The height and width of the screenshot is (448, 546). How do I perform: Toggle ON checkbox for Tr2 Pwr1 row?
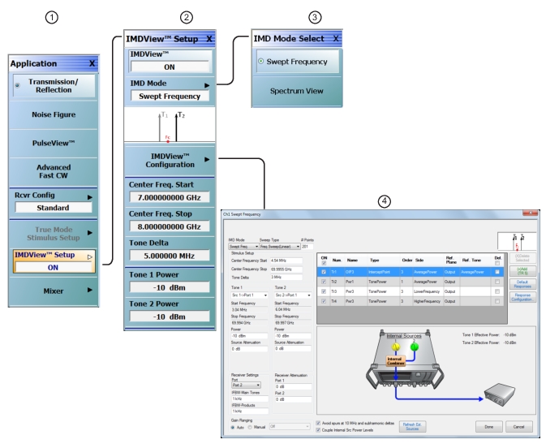point(324,282)
